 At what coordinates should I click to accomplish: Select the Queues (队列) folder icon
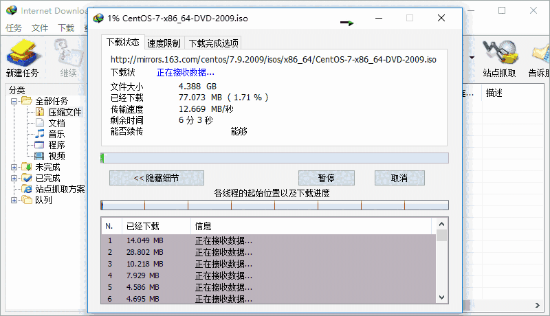tap(27, 200)
